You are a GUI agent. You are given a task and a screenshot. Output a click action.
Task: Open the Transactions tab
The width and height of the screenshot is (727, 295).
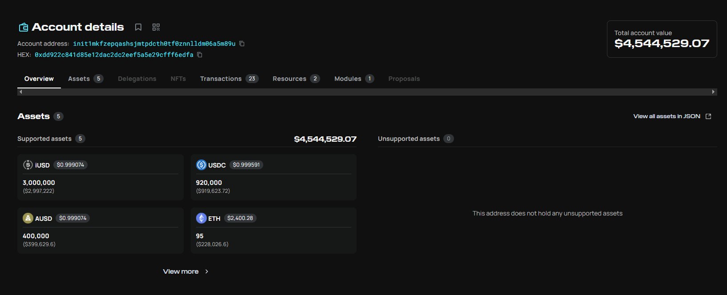(x=229, y=79)
